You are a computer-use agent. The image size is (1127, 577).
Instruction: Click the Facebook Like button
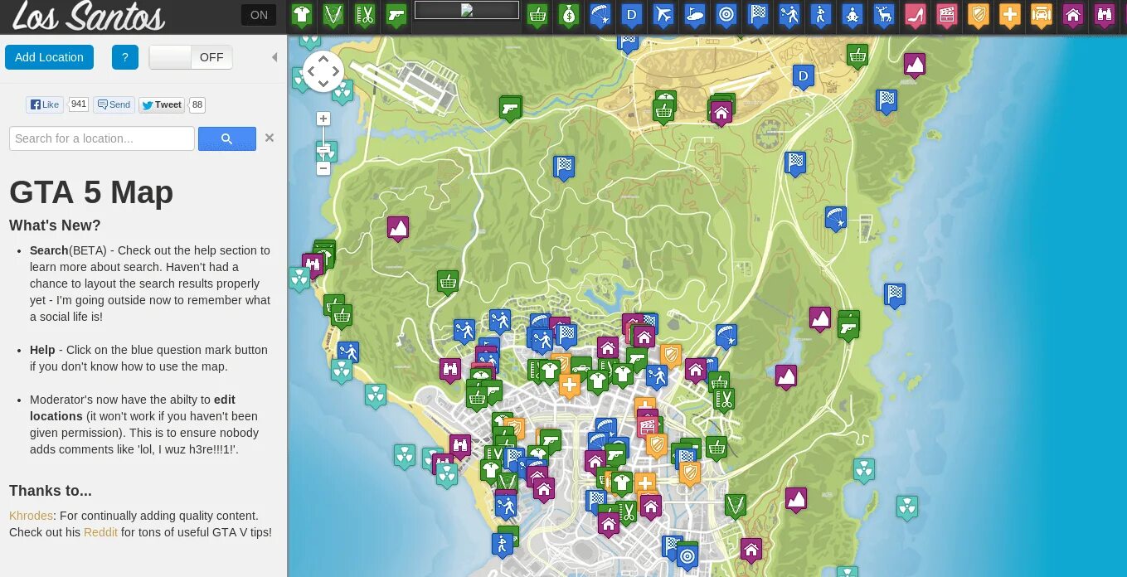click(45, 104)
